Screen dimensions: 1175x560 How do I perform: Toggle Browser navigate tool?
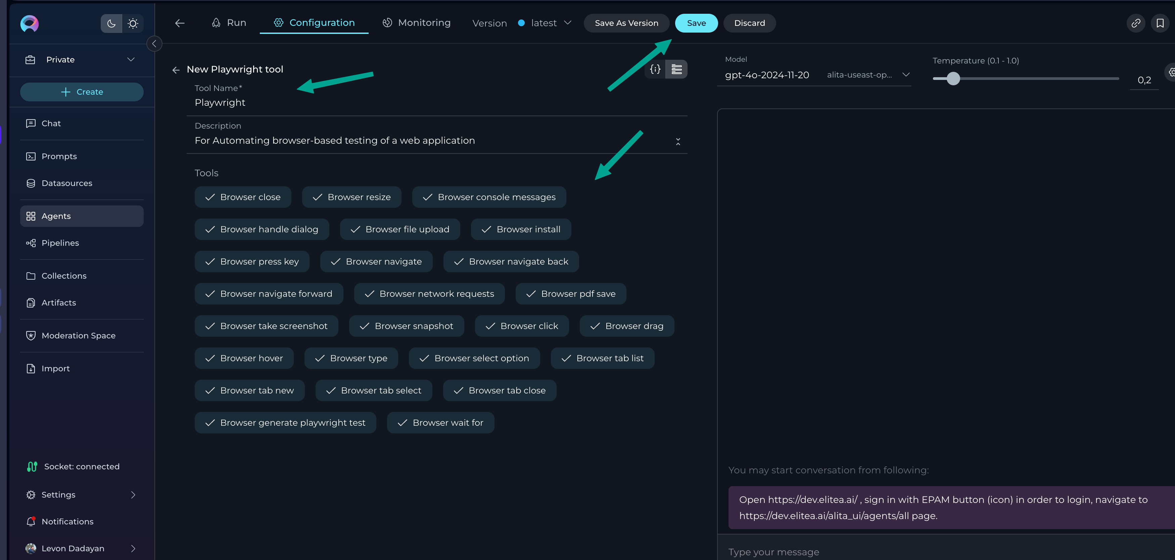click(376, 262)
